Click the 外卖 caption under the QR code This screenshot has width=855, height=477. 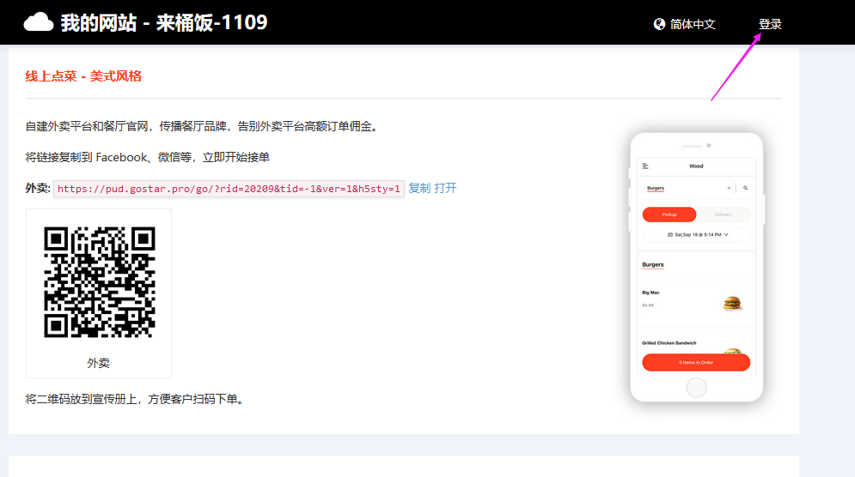click(99, 363)
